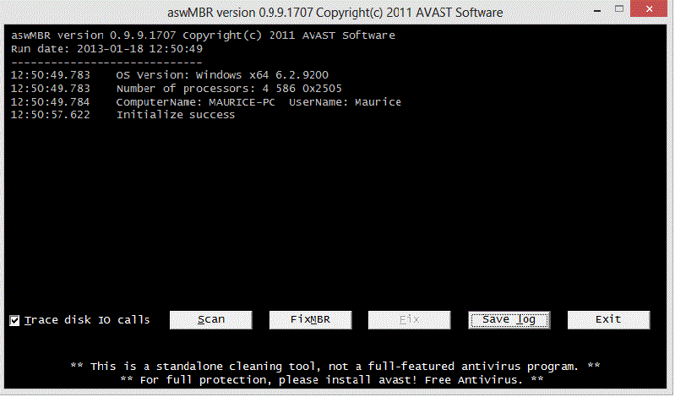Click the 'Initialize success' log entry

[175, 115]
